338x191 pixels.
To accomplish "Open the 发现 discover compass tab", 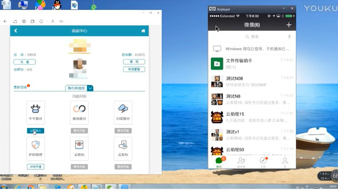I will [263, 162].
